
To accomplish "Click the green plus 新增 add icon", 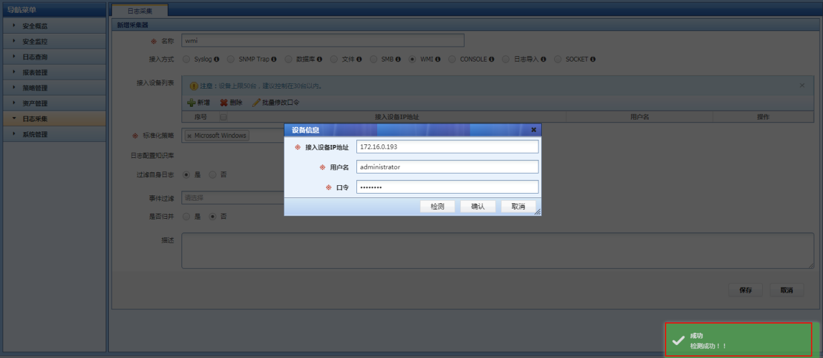I will (191, 102).
